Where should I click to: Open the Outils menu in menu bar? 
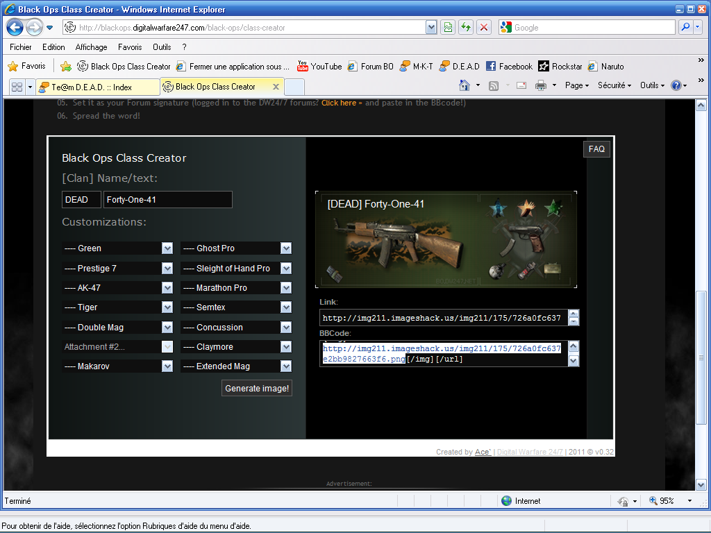point(162,47)
